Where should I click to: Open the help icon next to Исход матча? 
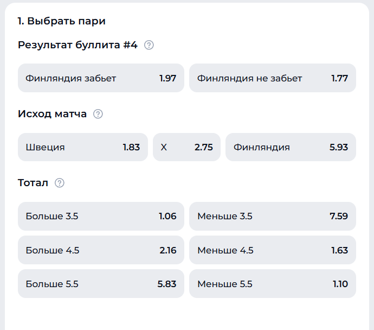pyautogui.click(x=98, y=114)
